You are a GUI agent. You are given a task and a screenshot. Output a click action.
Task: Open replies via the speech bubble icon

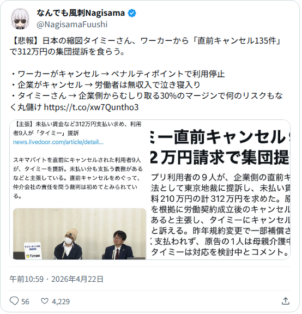[14, 302]
